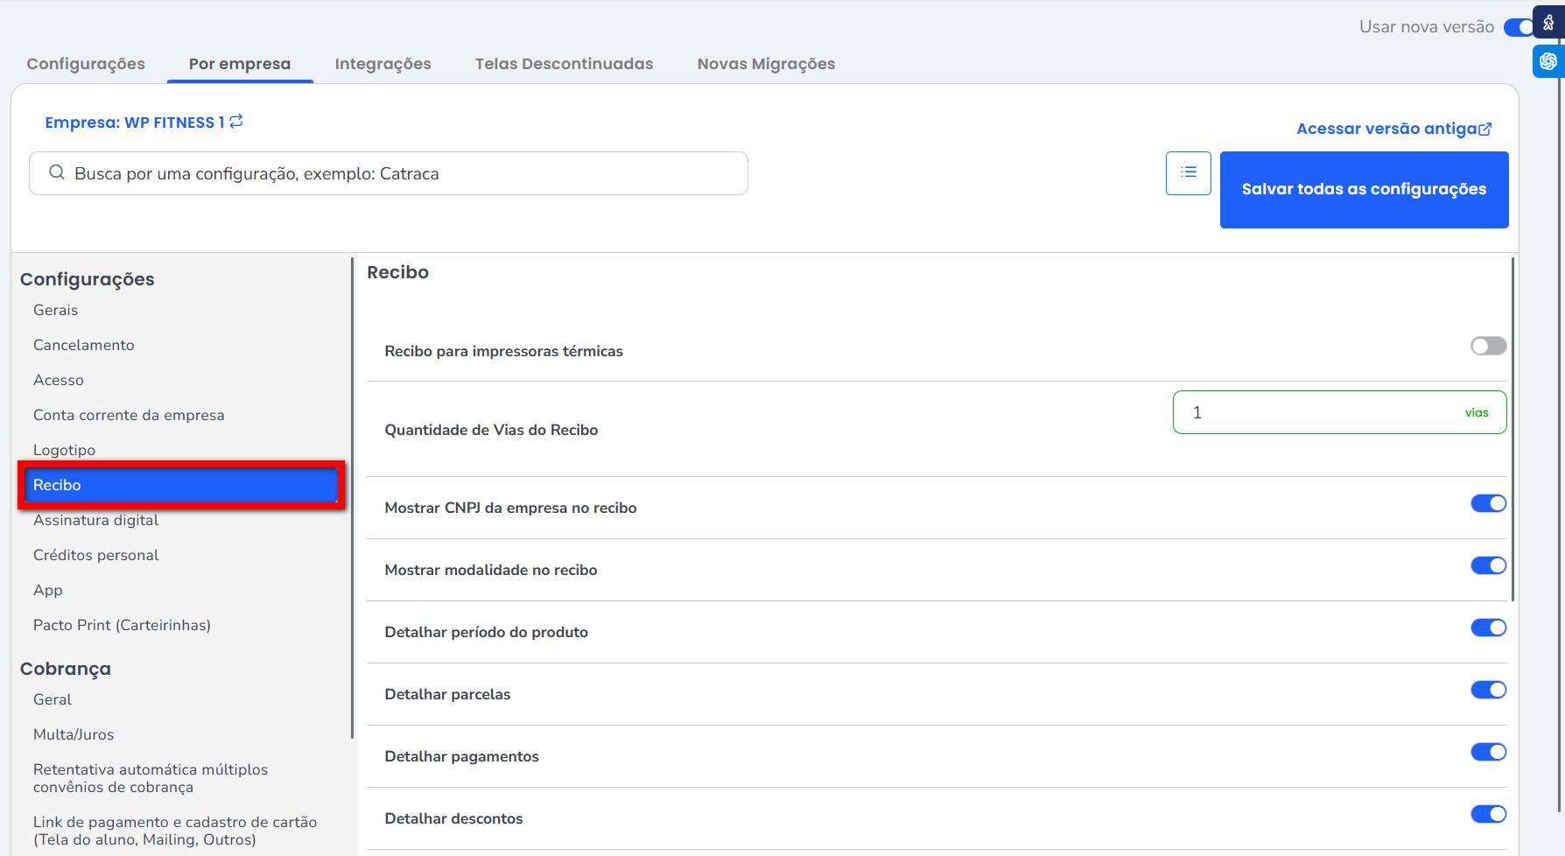Select Assinatura digital in the sidebar
1565x856 pixels.
(95, 520)
